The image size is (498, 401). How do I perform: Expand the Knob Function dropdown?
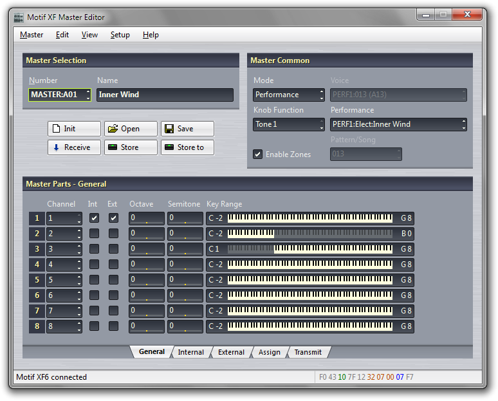pyautogui.click(x=289, y=124)
